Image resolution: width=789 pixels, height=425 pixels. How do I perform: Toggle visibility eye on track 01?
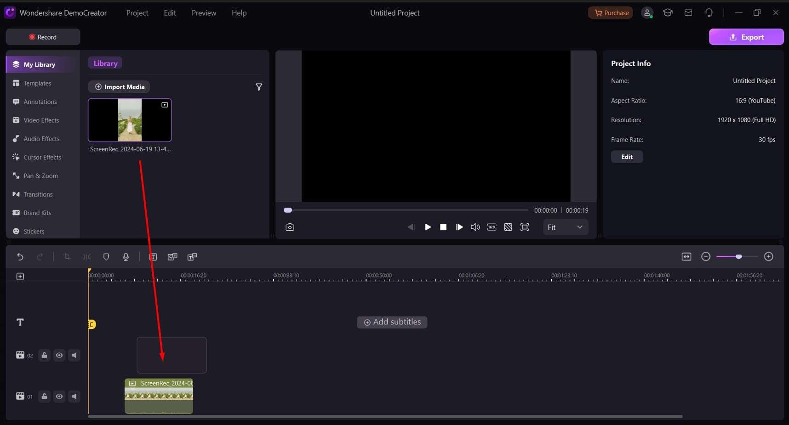point(59,396)
